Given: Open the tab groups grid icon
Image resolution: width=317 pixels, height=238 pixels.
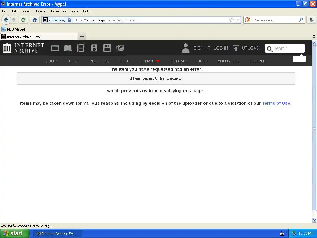Looking at the screenshot, I should 314,37.
